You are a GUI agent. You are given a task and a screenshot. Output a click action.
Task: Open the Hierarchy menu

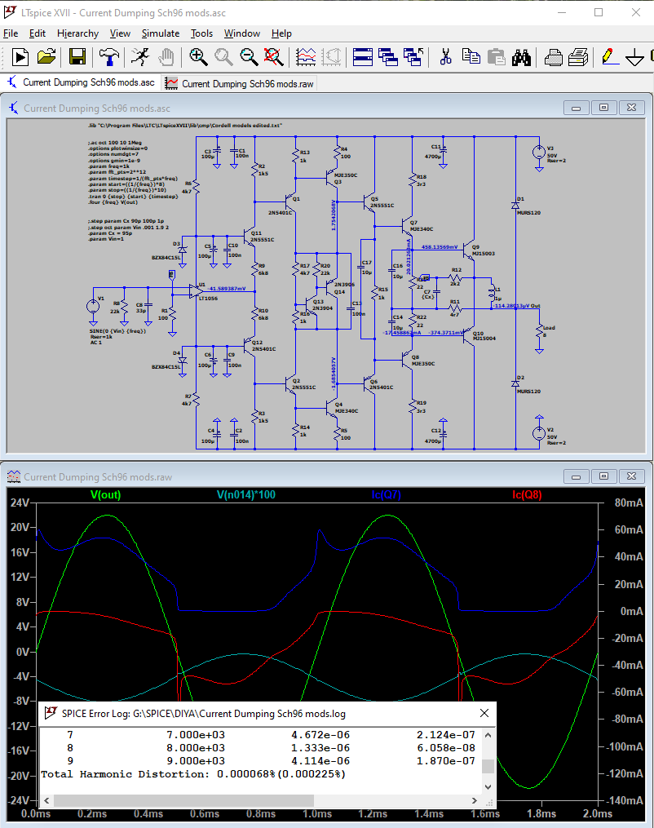point(77,33)
